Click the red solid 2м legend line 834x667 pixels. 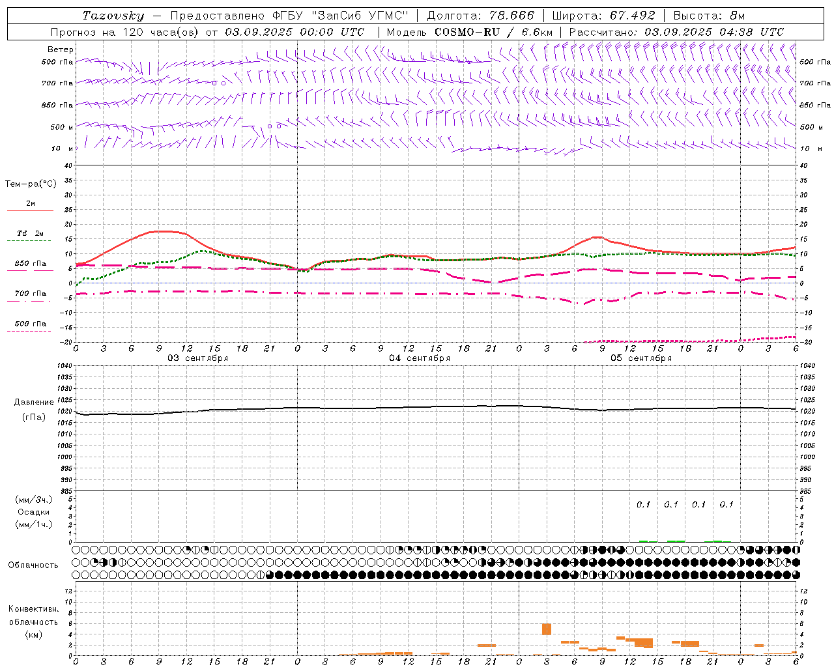[x=30, y=210]
